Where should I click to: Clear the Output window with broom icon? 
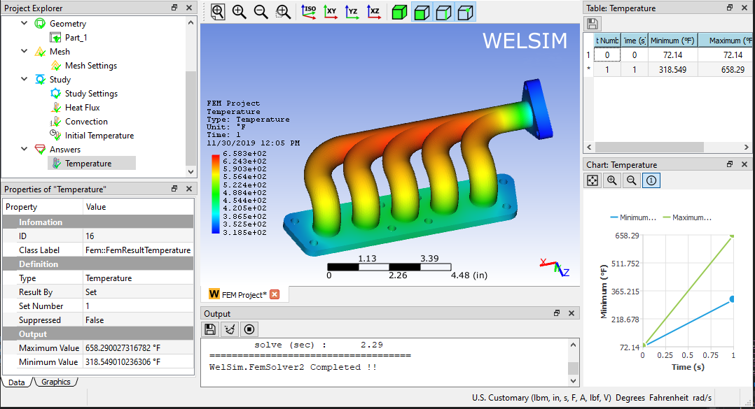point(230,329)
